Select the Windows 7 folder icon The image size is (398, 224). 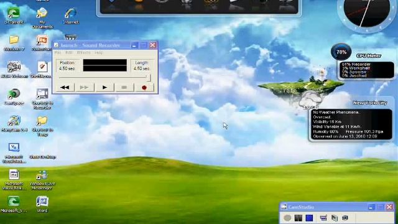click(x=14, y=43)
